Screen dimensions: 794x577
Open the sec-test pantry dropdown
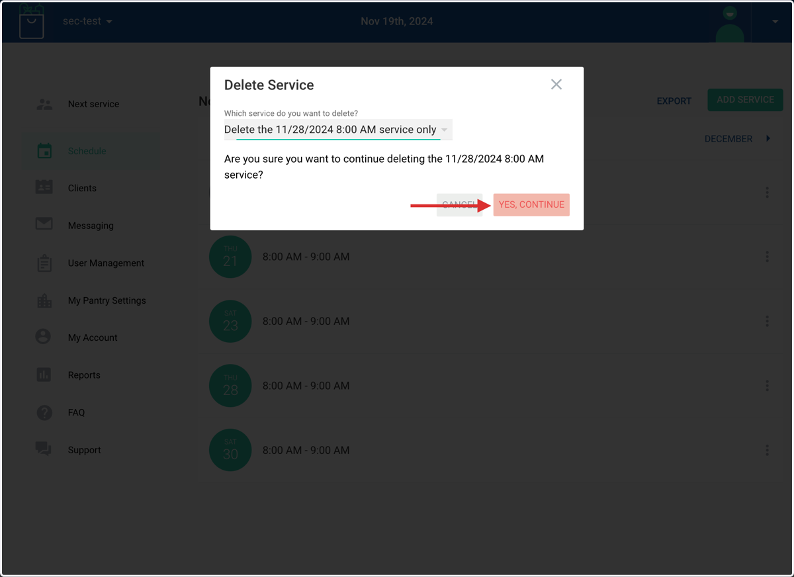pos(87,21)
